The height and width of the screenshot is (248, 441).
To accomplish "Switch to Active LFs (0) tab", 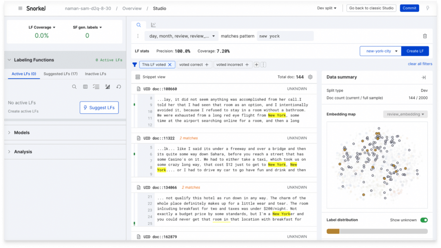I will (x=24, y=74).
